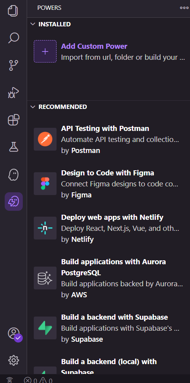Open Deploy web apps with Netlify

108,228
